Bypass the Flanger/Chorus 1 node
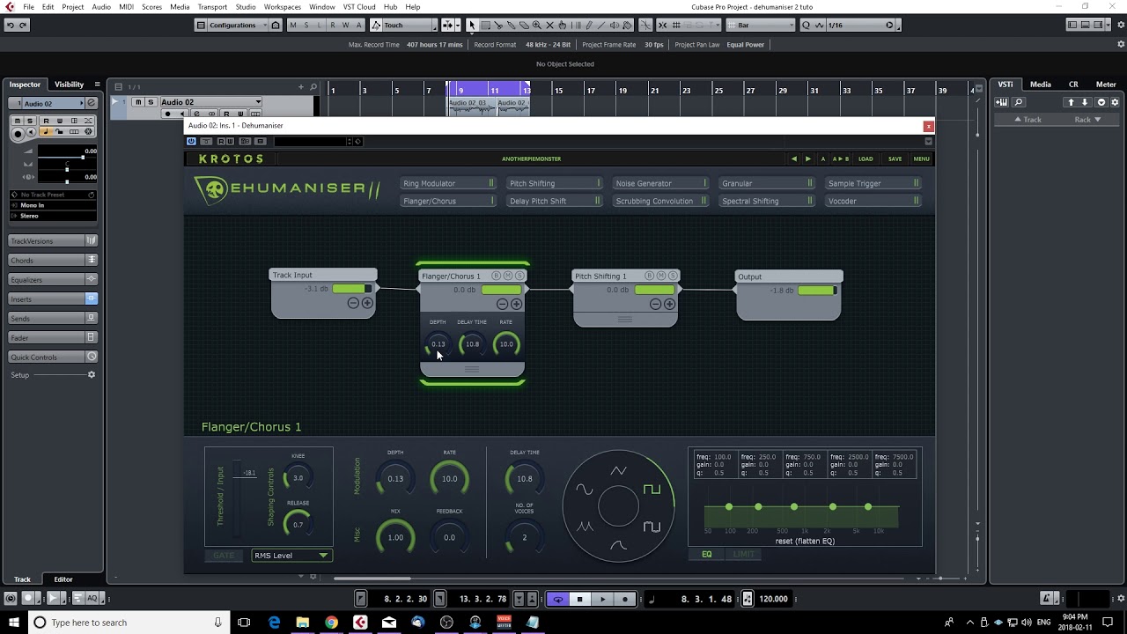This screenshot has height=634, width=1127. click(497, 276)
